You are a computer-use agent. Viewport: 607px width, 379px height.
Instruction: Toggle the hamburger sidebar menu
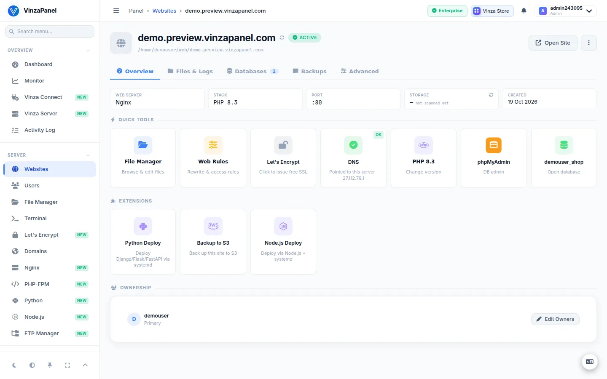click(116, 11)
